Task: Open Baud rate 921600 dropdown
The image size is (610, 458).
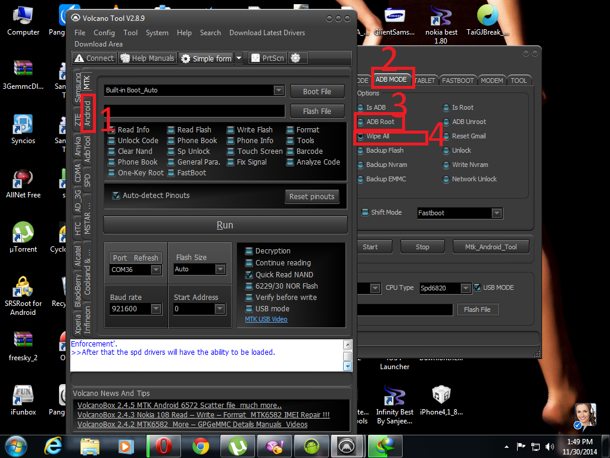Action: [156, 309]
